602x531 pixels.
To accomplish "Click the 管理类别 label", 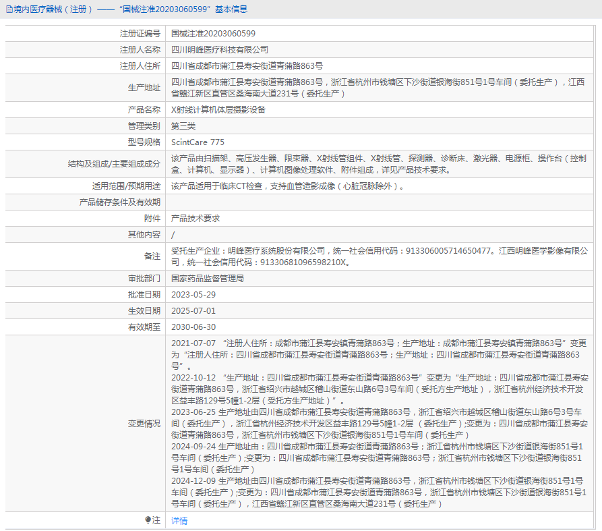I will [144, 125].
